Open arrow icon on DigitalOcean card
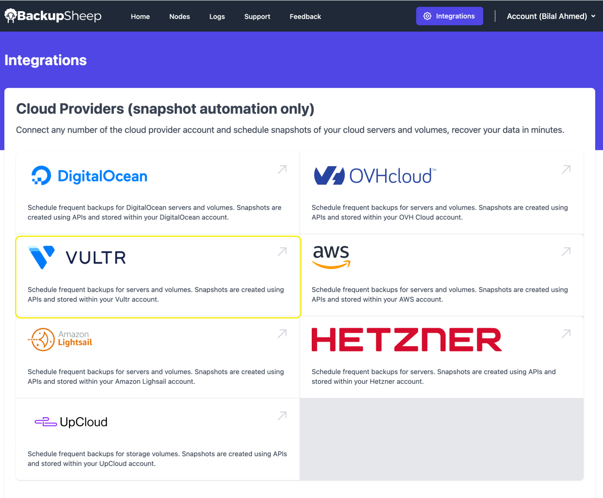The height and width of the screenshot is (498, 603). (282, 169)
